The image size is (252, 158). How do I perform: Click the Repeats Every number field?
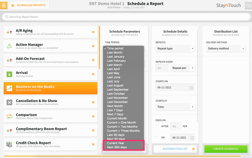[162, 68]
